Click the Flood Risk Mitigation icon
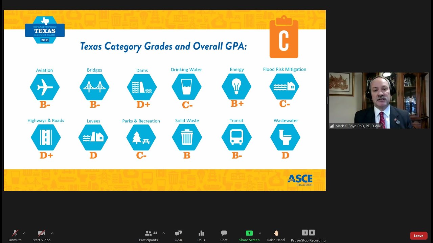 pos(284,86)
